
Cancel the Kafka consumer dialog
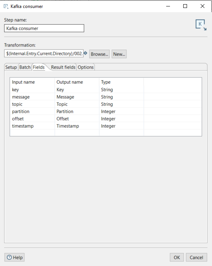196,257
